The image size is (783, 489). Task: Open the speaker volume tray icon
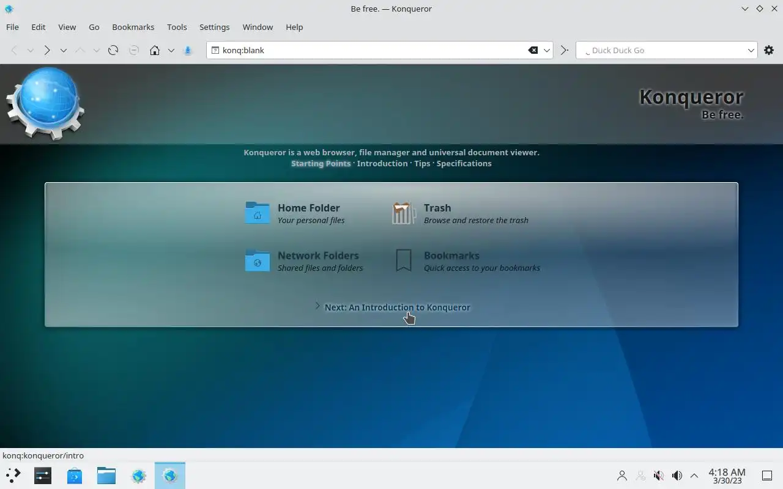pos(677,476)
